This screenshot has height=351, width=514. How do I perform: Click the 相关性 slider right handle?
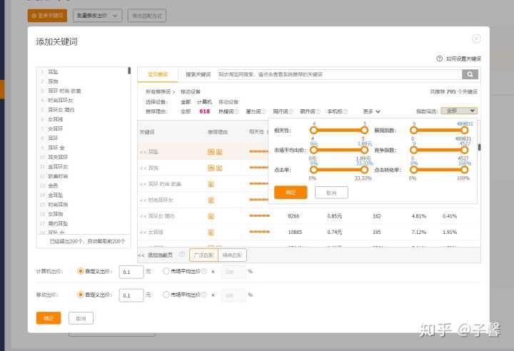coord(364,130)
